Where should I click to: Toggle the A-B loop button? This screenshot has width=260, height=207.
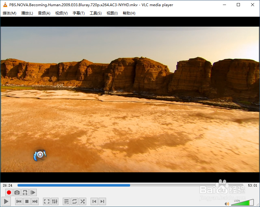click(x=25, y=192)
